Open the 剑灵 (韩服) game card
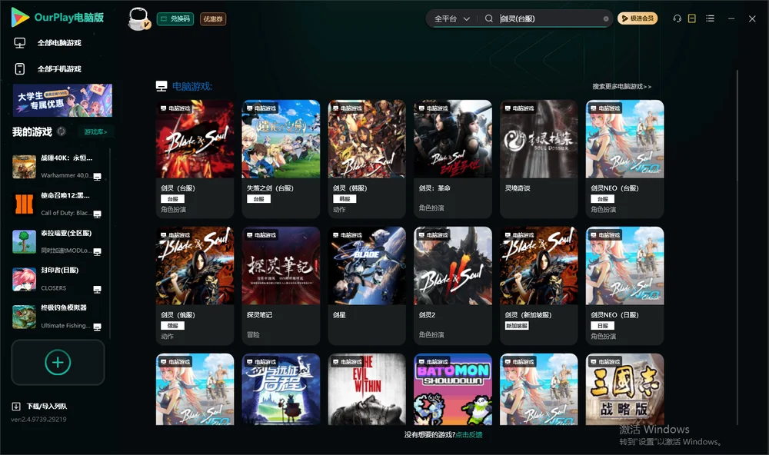The image size is (769, 455). click(367, 159)
